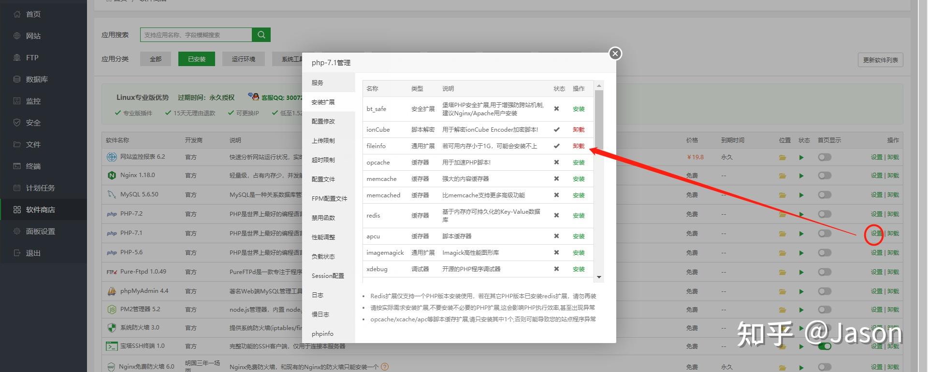Install the redis extension
928x372 pixels.
pyautogui.click(x=579, y=216)
